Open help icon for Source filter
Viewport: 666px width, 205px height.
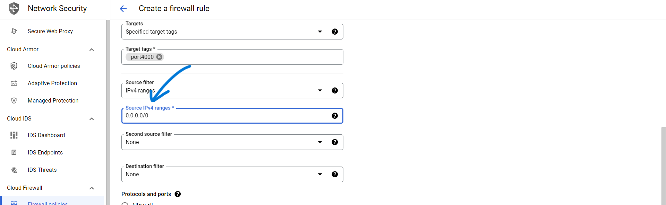[335, 90]
